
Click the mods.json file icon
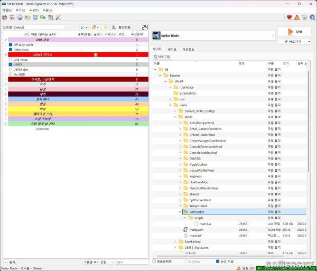185,230
